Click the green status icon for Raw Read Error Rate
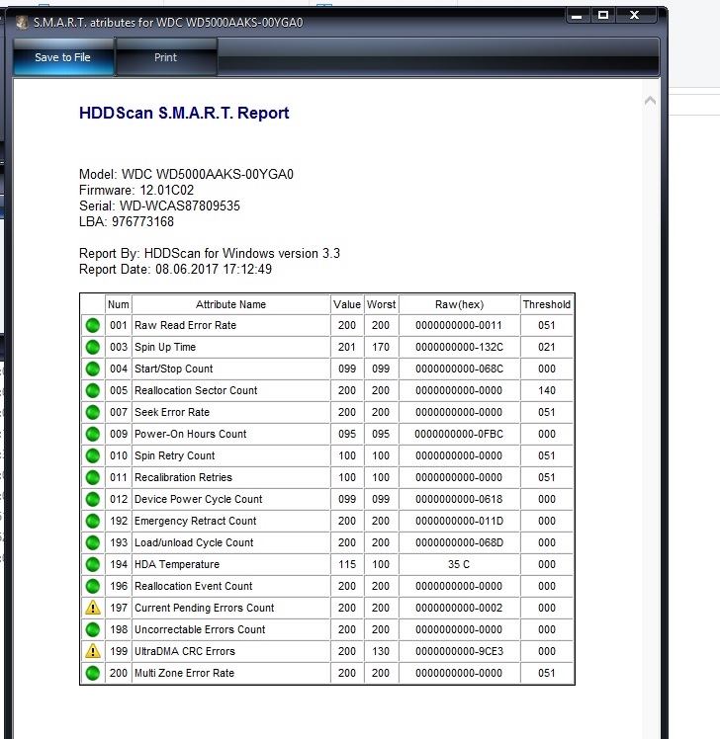Screen dimensions: 720x739 click(x=93, y=325)
